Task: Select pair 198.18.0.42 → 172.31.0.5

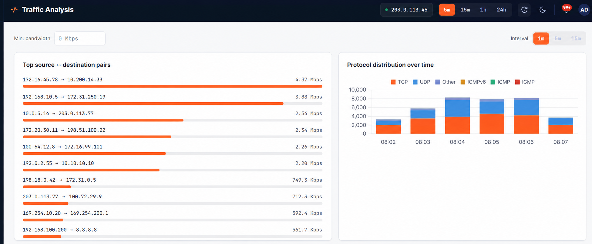Action: pyautogui.click(x=173, y=183)
